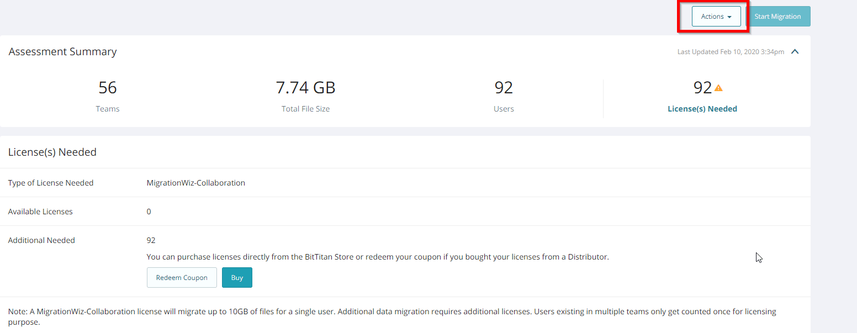This screenshot has width=857, height=333.
Task: Click the Start Migration button
Action: [777, 17]
